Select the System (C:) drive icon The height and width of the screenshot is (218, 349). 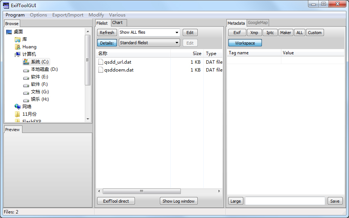[x=26, y=62]
